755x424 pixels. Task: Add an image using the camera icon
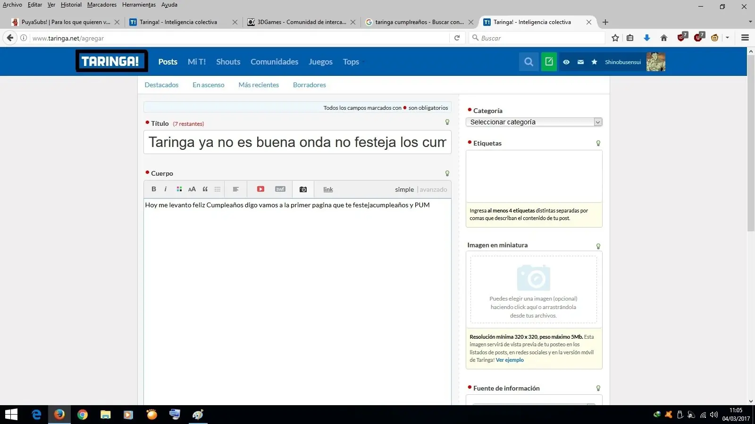click(x=303, y=189)
